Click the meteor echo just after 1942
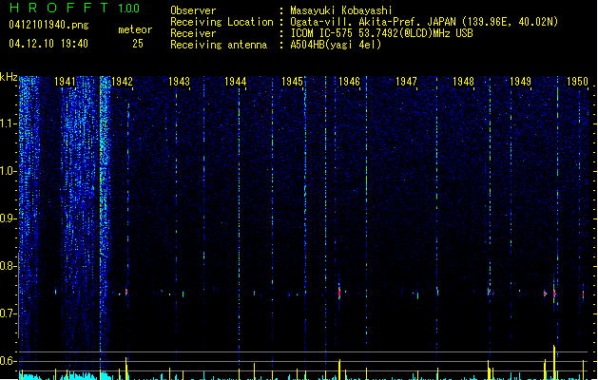The width and height of the screenshot is (598, 380). tap(126, 293)
